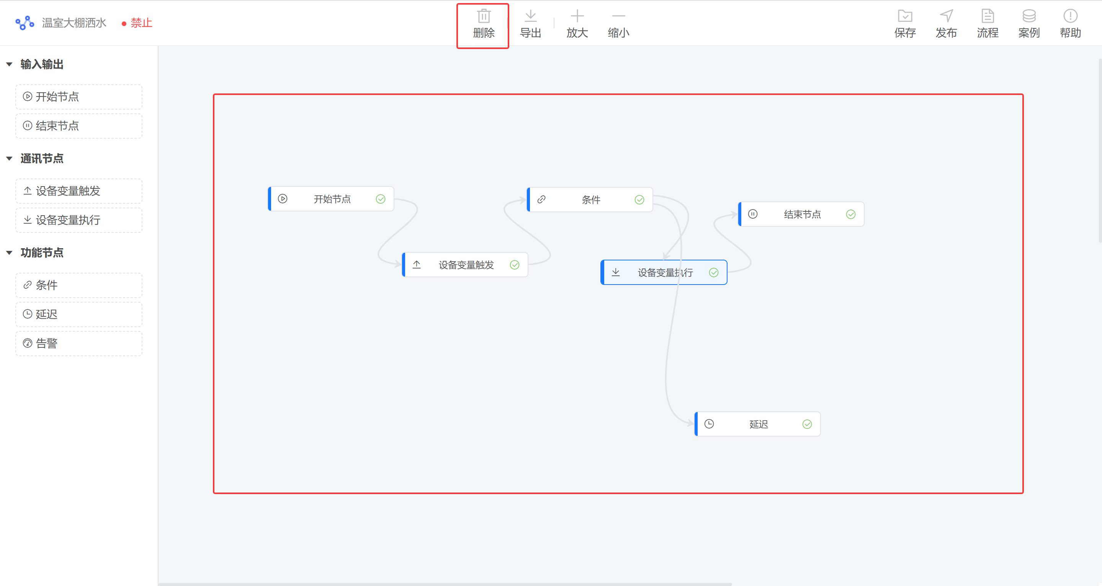The width and height of the screenshot is (1102, 586).
Task: Click the 禁止 status label
Action: click(141, 23)
